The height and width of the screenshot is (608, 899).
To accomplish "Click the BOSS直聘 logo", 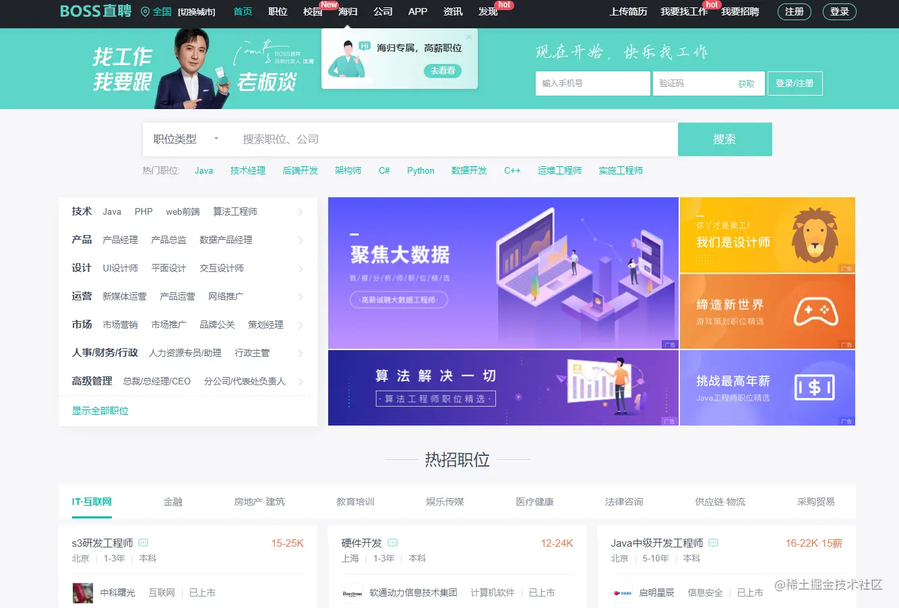I will (x=96, y=11).
